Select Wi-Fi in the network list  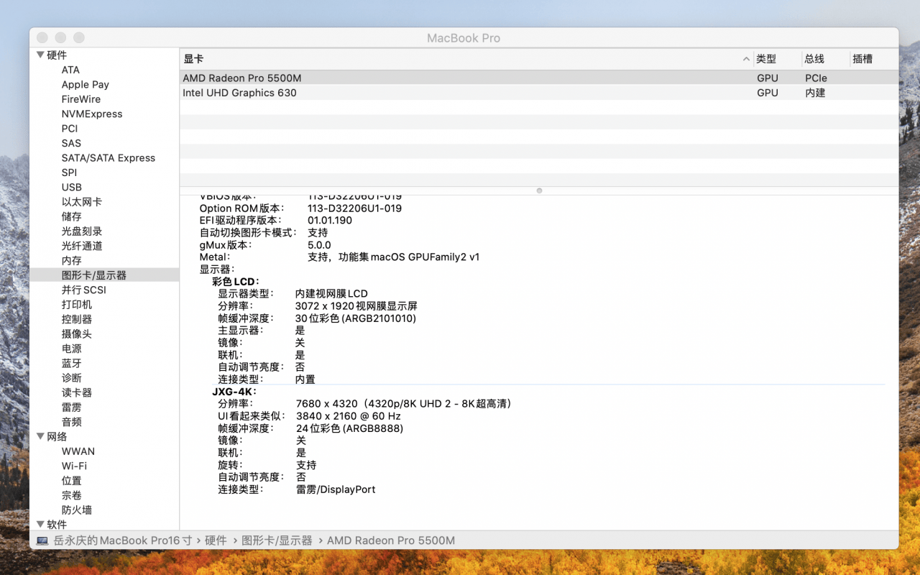(74, 466)
